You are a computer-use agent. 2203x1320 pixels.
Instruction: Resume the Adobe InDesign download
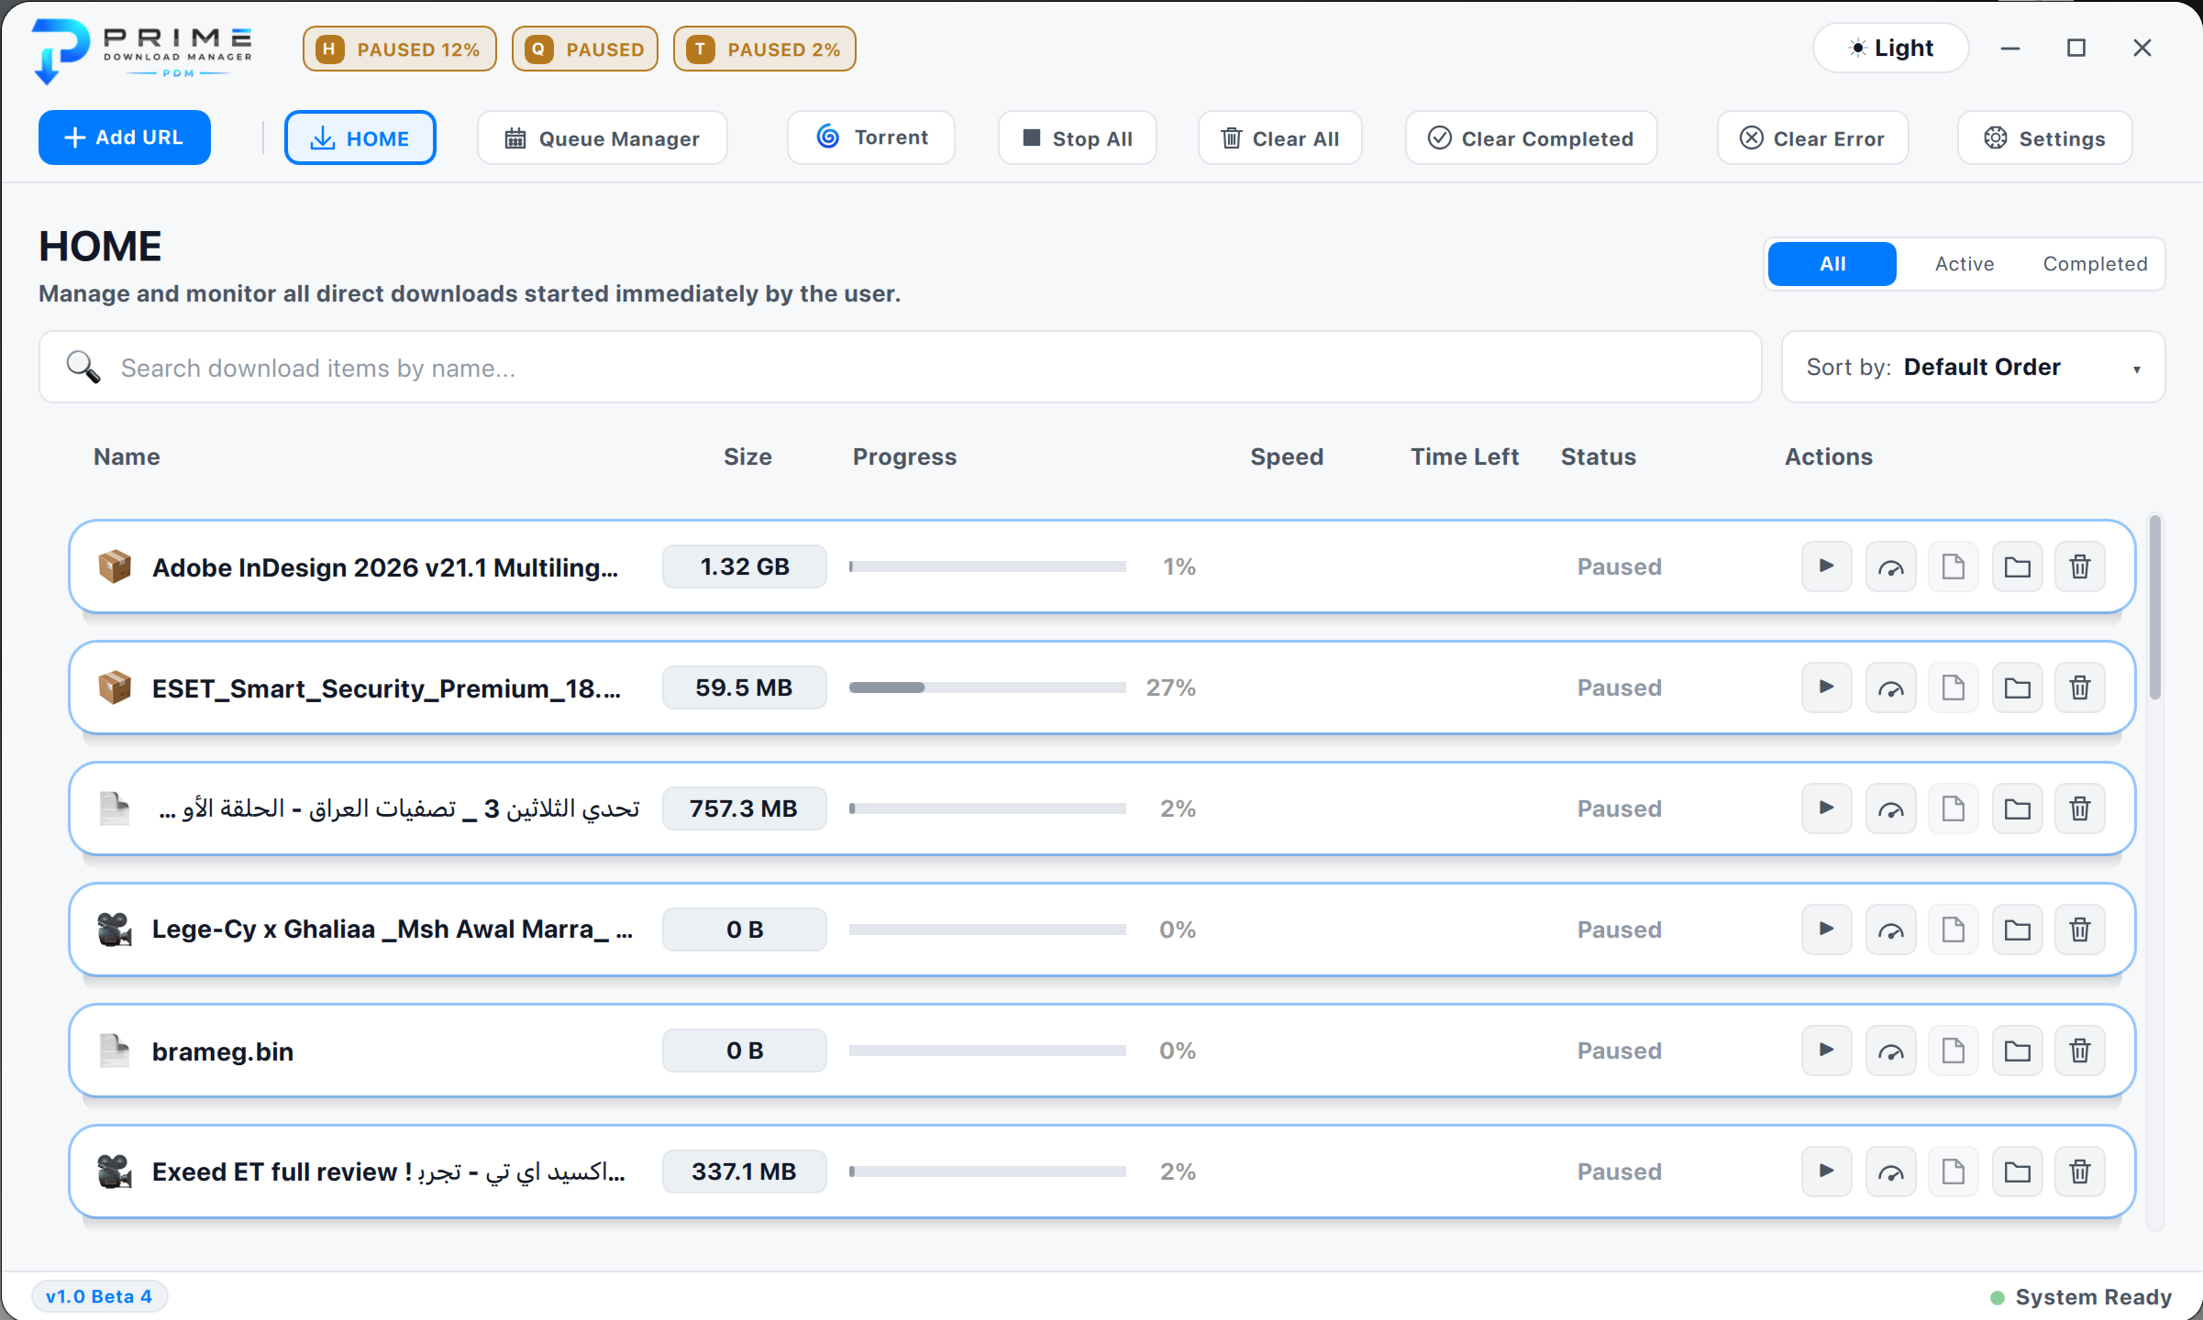pyautogui.click(x=1826, y=566)
